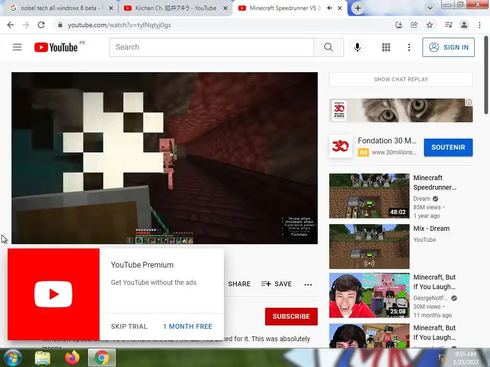Launch Firefox from taskbar
The width and height of the screenshot is (490, 367).
72,358
